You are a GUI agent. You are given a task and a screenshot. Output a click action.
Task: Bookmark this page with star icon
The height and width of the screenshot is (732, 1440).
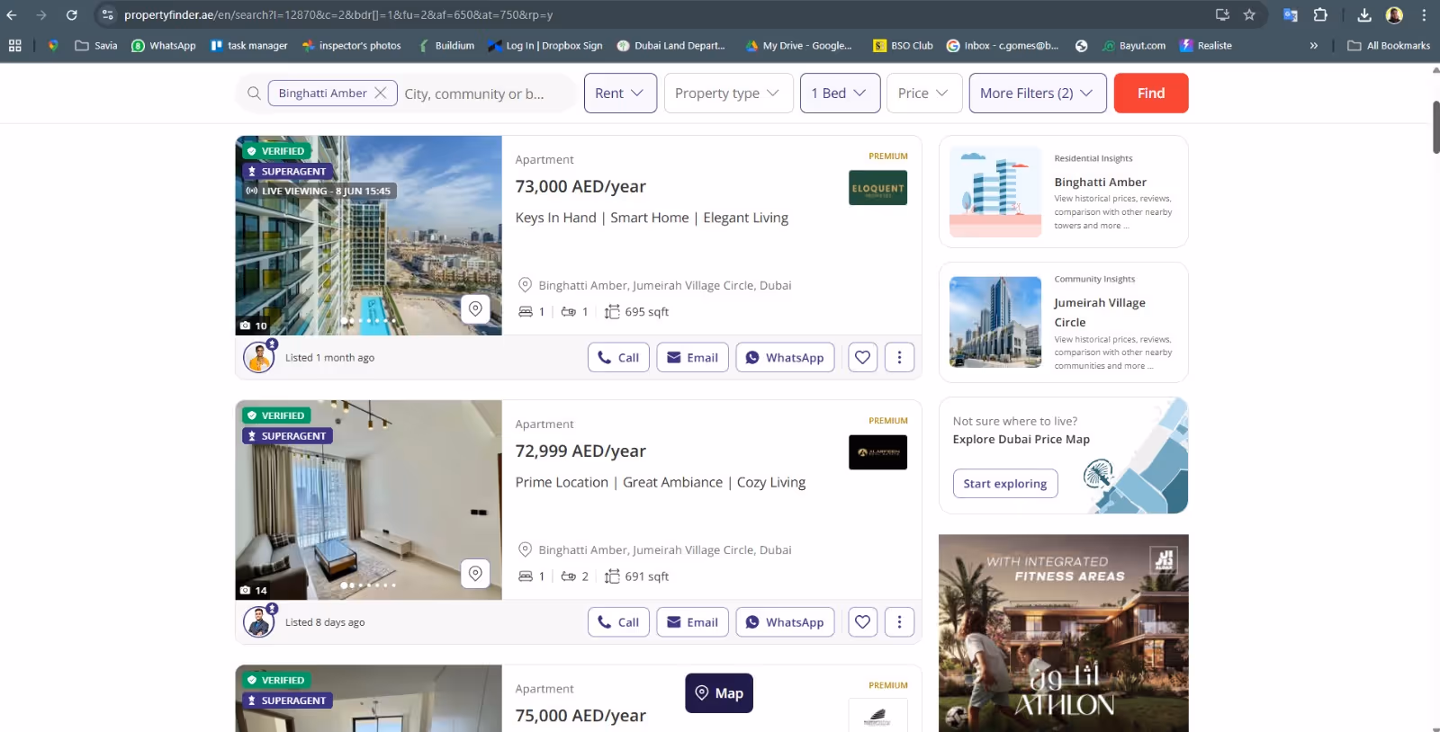[x=1249, y=14]
